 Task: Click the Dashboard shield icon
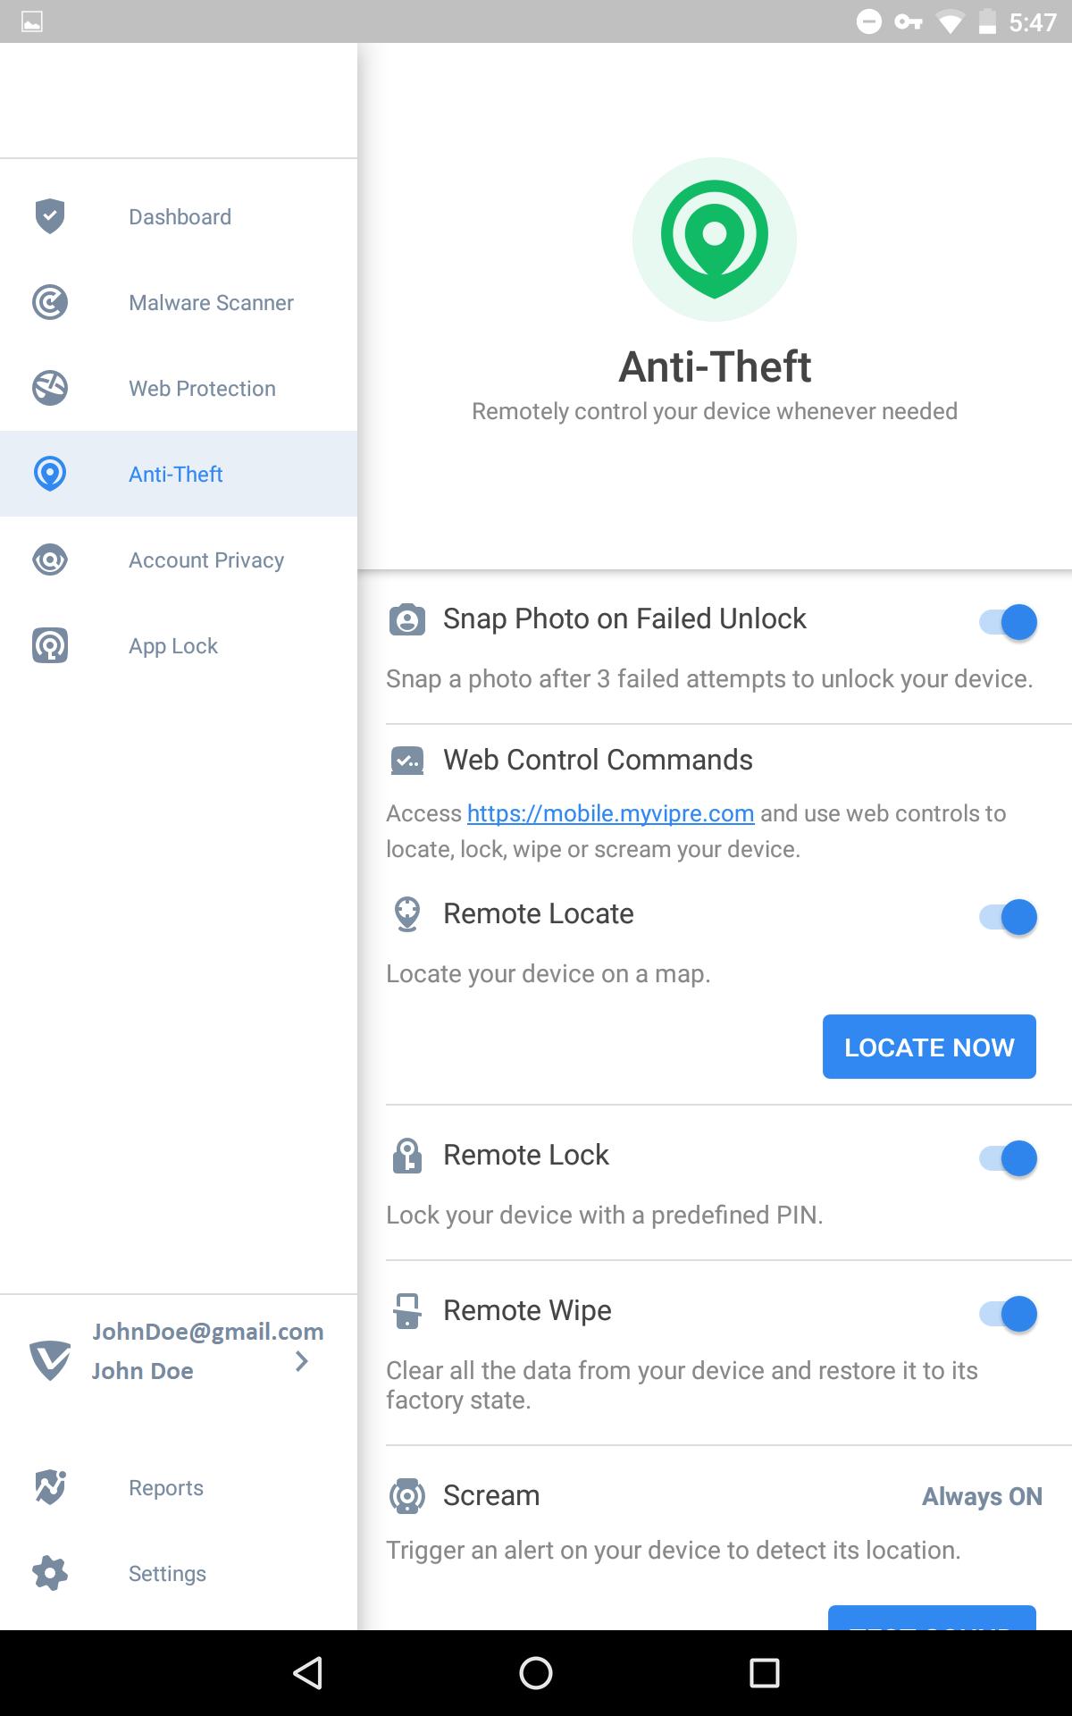50,216
